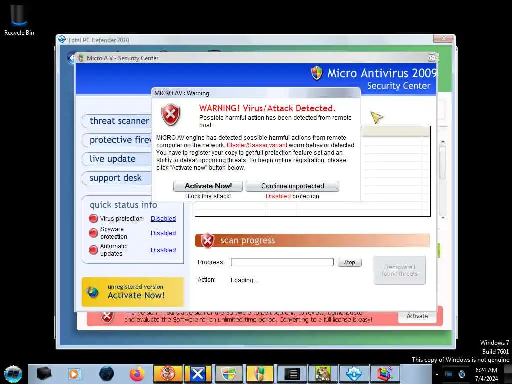512x384 pixels.
Task: Click the red prohibition sign taskbar icon
Action: click(x=168, y=374)
